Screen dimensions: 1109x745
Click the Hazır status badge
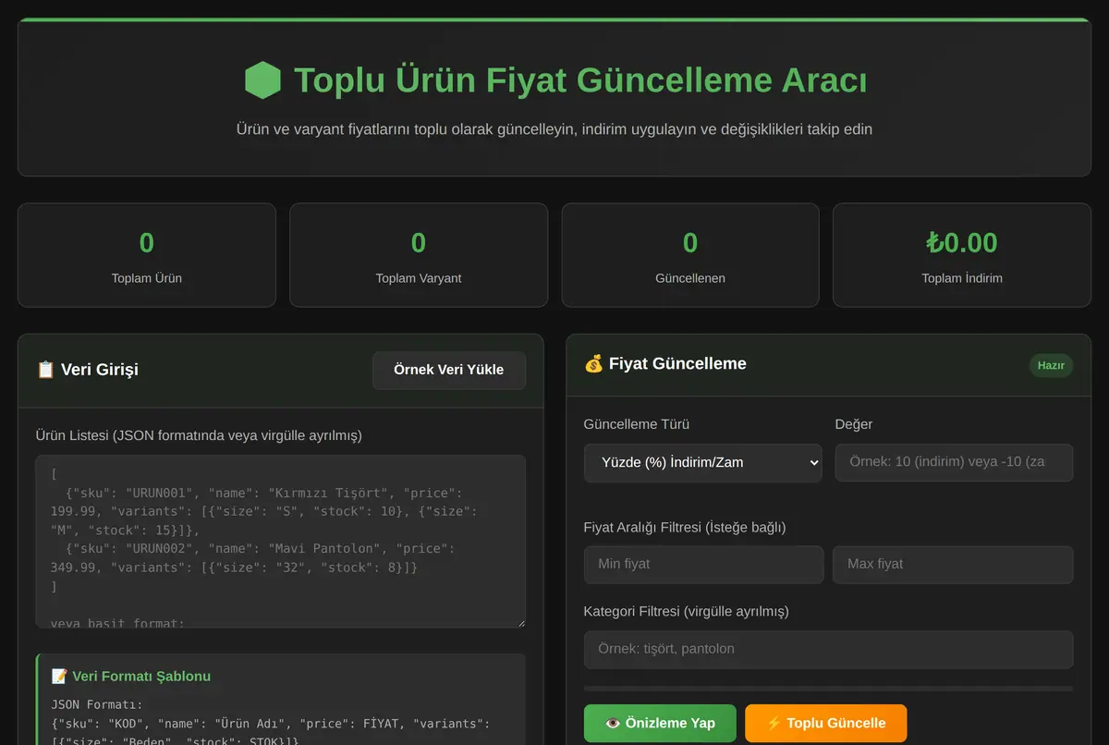(x=1051, y=365)
